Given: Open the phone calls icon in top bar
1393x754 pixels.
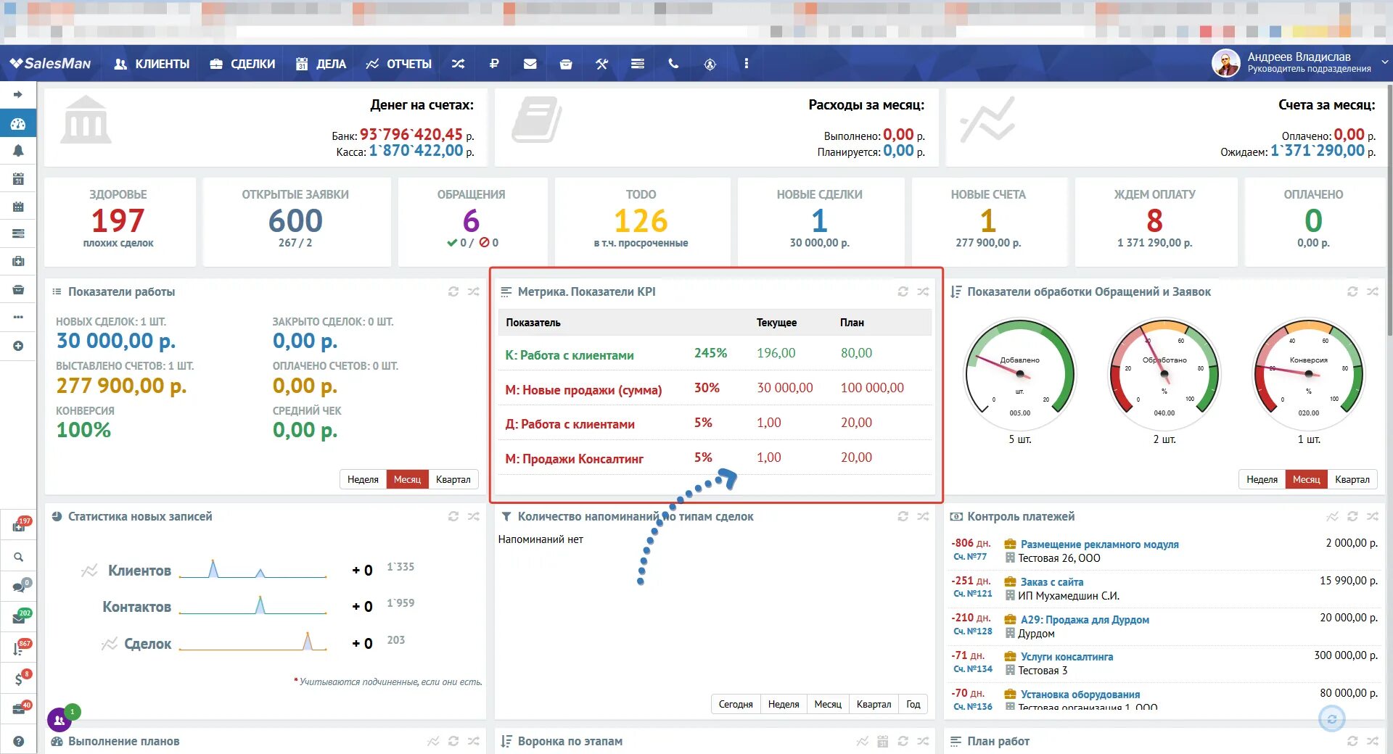Looking at the screenshot, I should (673, 64).
